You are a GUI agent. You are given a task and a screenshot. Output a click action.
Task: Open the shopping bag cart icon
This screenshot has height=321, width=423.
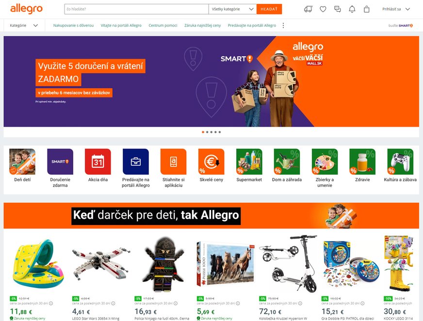[366, 9]
